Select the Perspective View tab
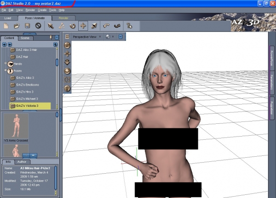Screen dimensions: 276x198 [85, 37]
